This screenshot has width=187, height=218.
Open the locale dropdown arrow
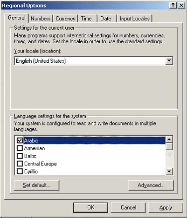point(169,61)
